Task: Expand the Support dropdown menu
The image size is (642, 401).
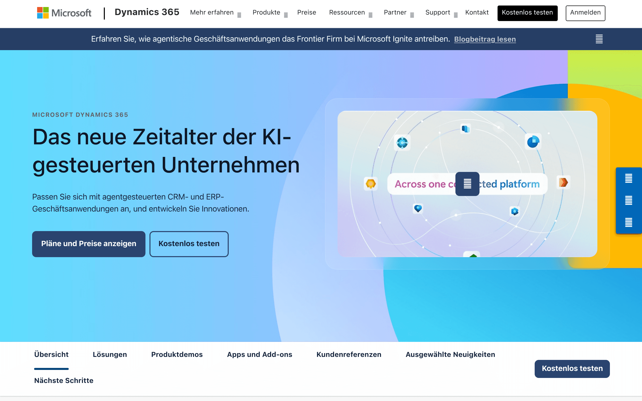Action: (x=441, y=13)
